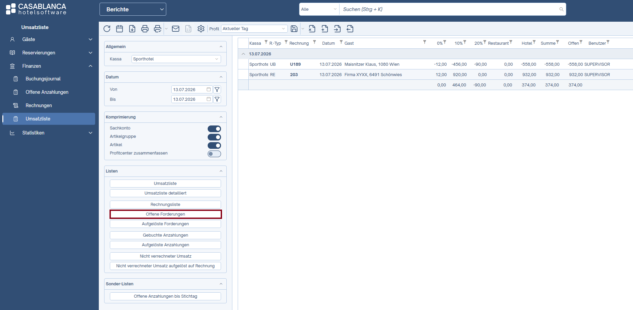Image resolution: width=633 pixels, height=310 pixels.
Task: Click the filter icon on Gast column
Action: 425,42
